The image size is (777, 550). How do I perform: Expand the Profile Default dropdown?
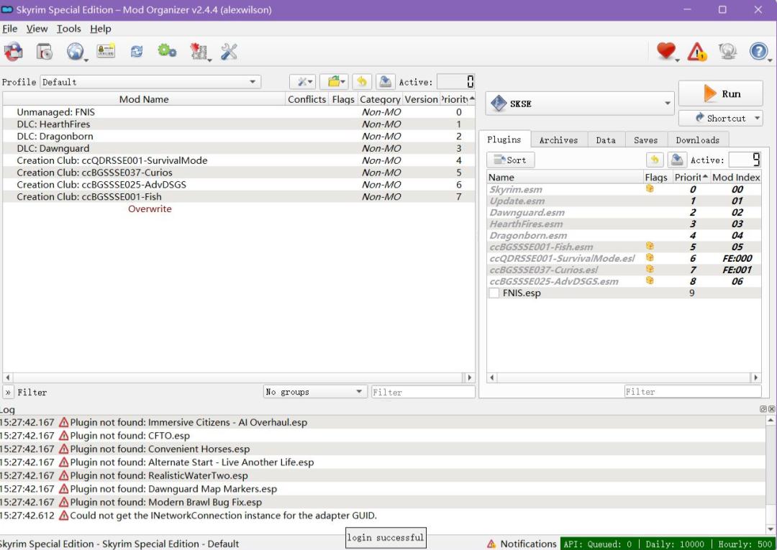point(150,82)
